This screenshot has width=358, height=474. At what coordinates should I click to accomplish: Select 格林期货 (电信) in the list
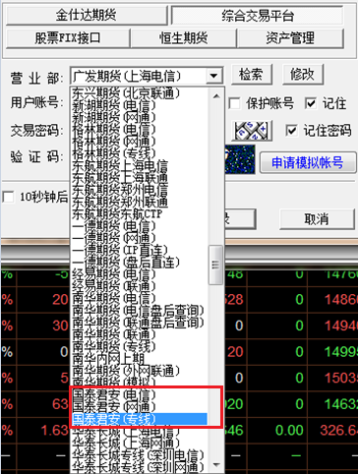point(140,130)
